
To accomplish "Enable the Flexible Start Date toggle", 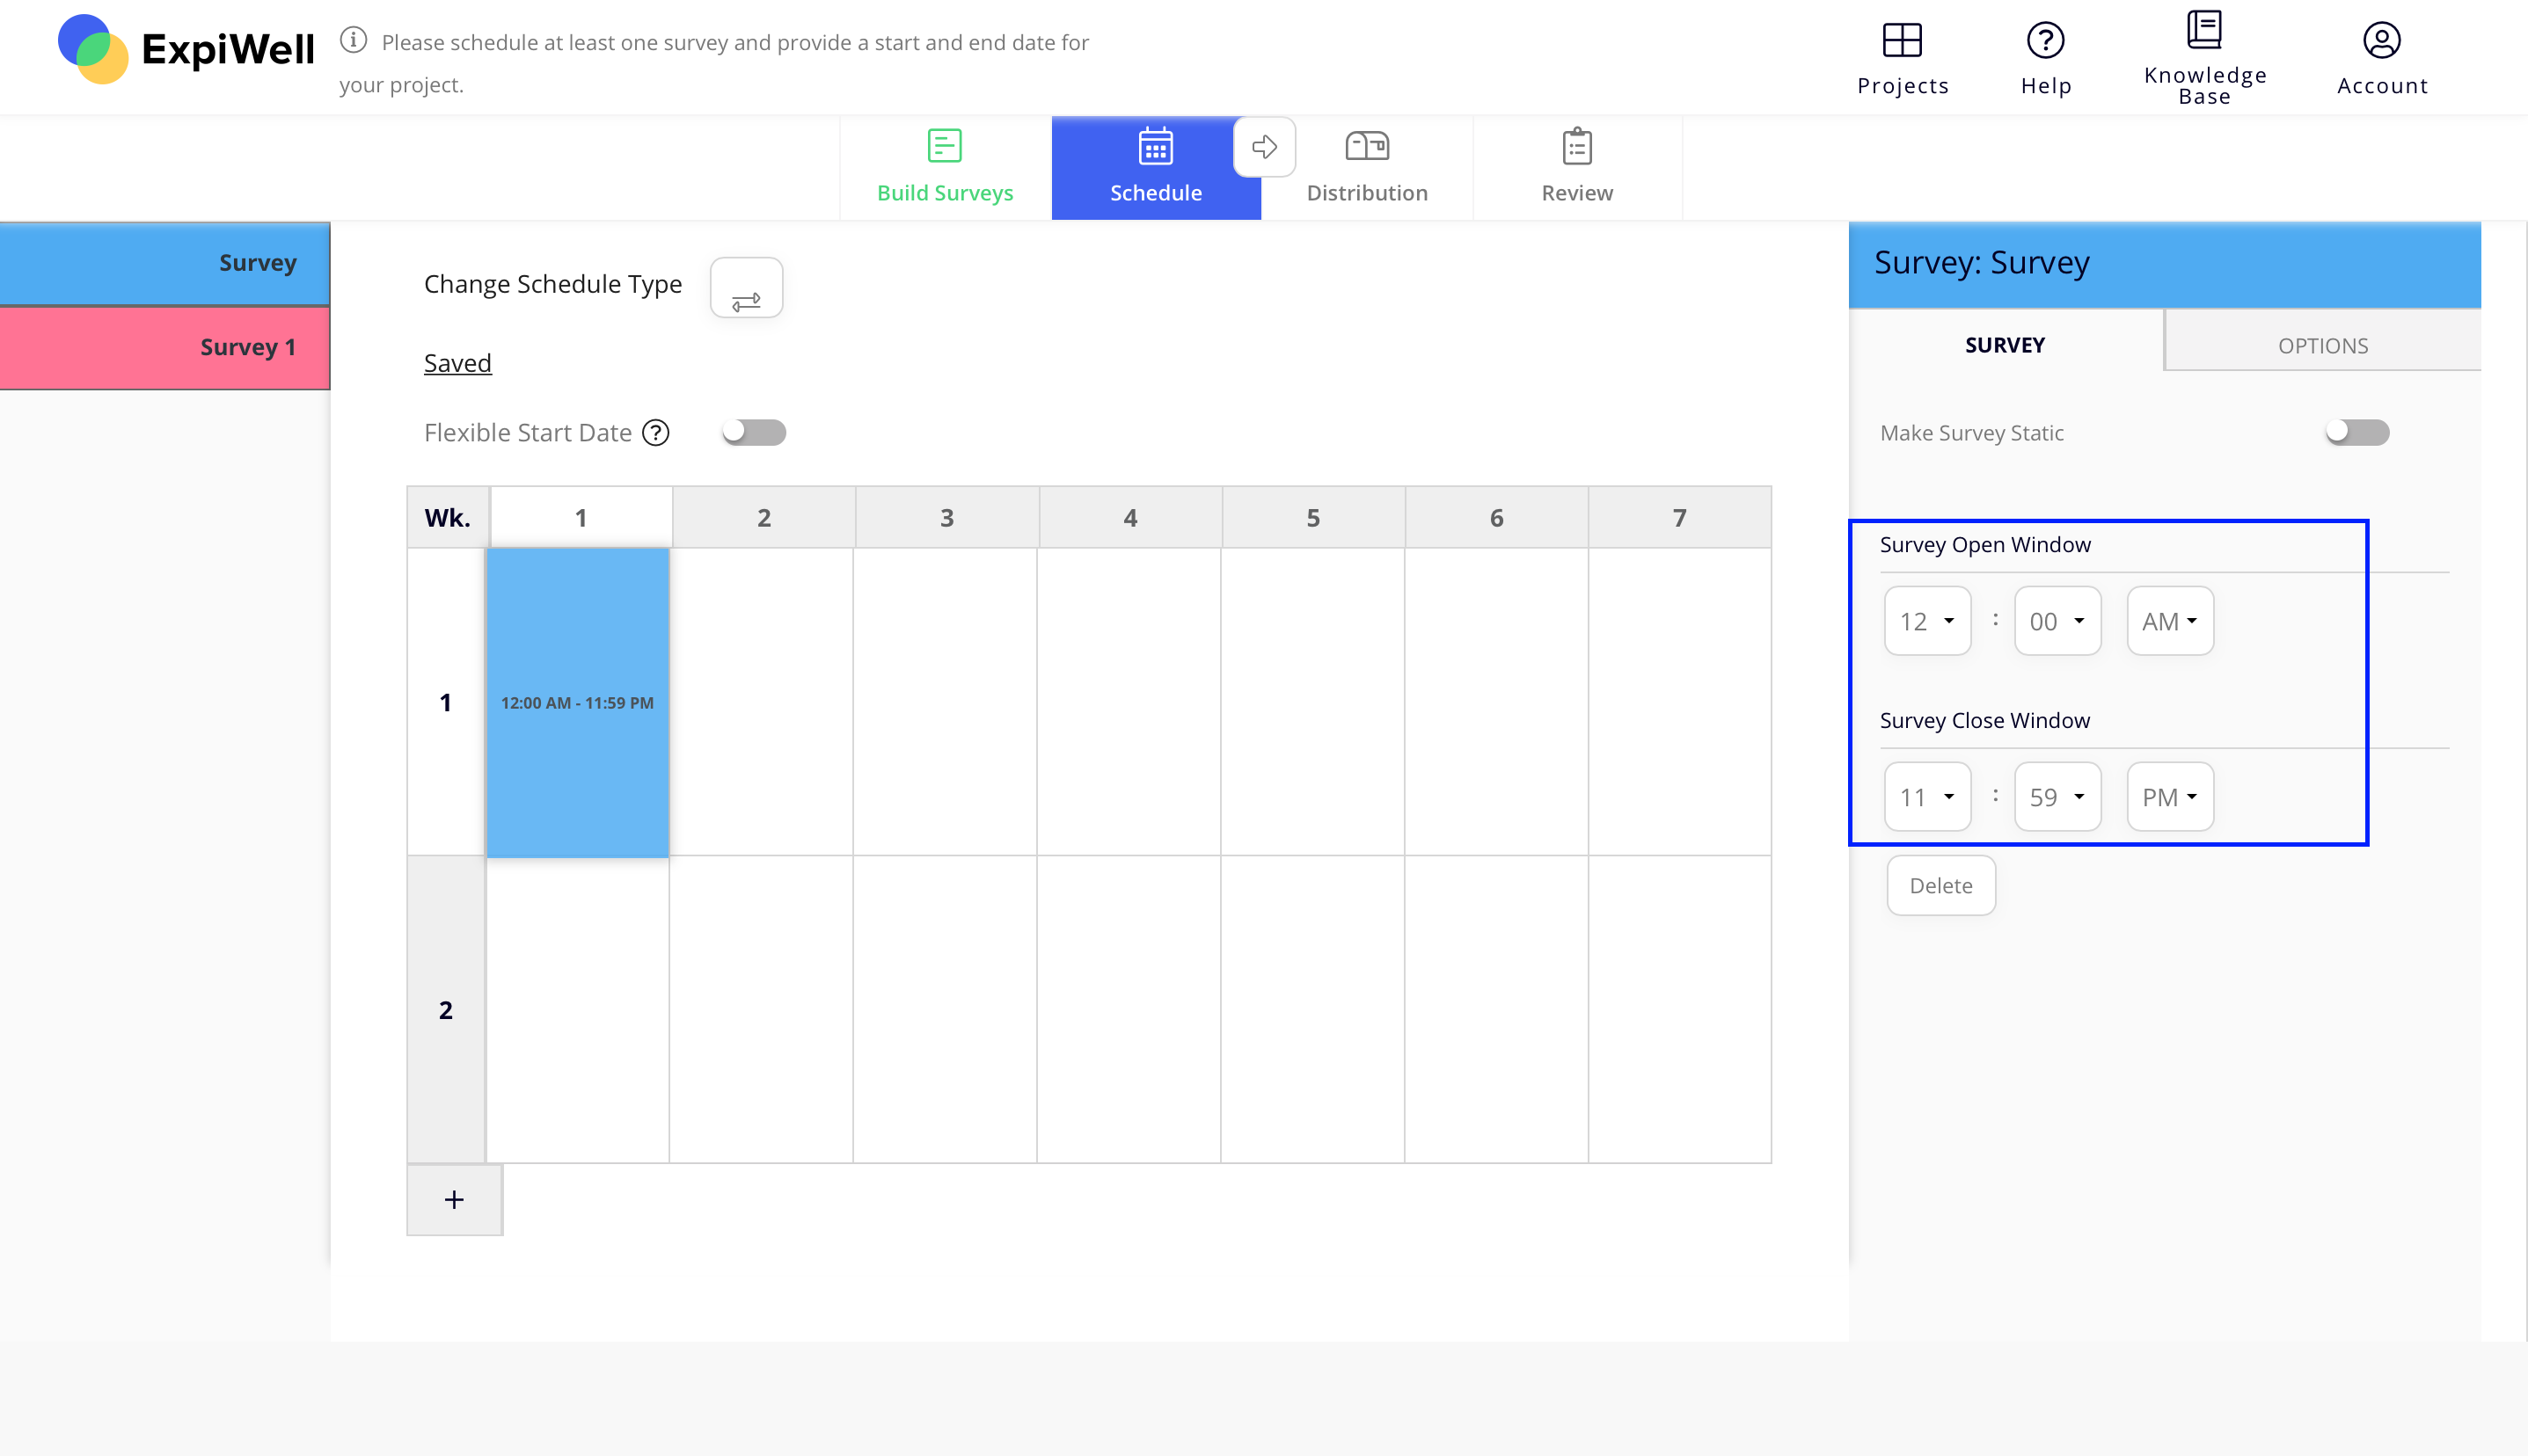I will point(755,433).
